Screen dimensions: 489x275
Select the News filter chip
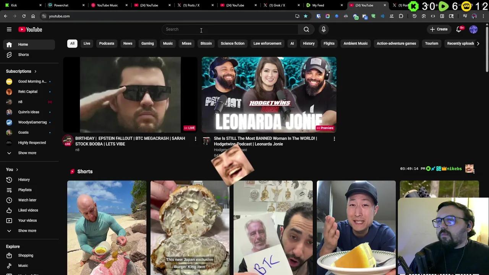(128, 44)
